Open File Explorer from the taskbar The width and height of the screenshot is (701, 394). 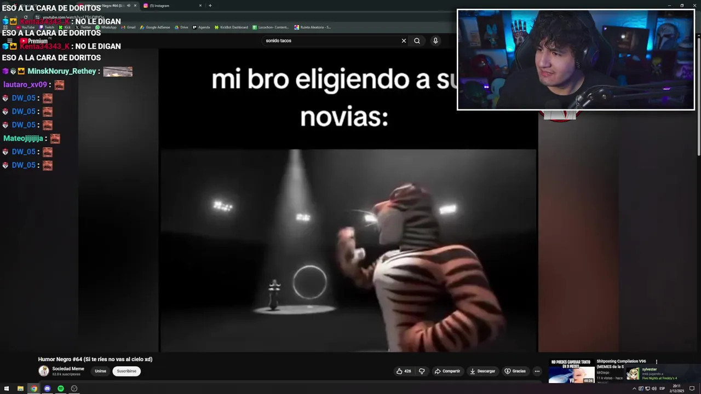click(x=20, y=389)
